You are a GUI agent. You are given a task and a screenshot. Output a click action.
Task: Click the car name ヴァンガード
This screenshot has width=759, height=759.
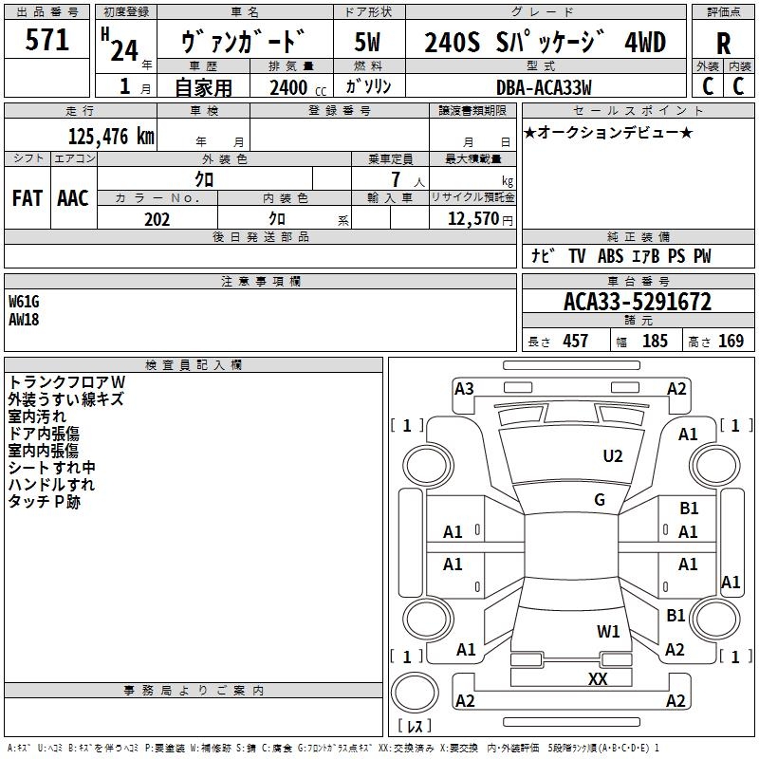(x=244, y=42)
